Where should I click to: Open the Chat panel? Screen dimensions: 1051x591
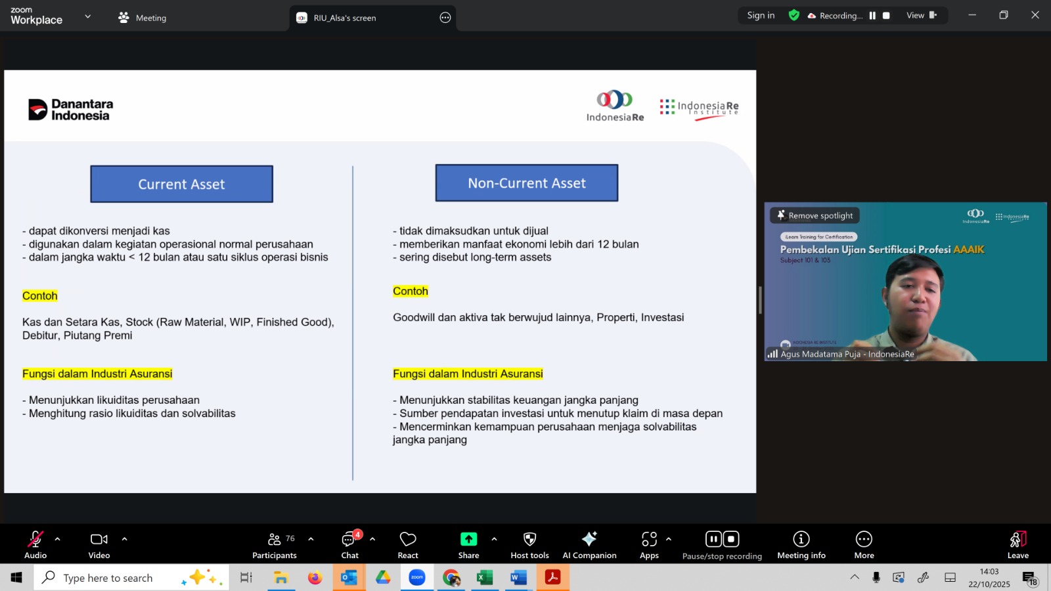coord(349,544)
